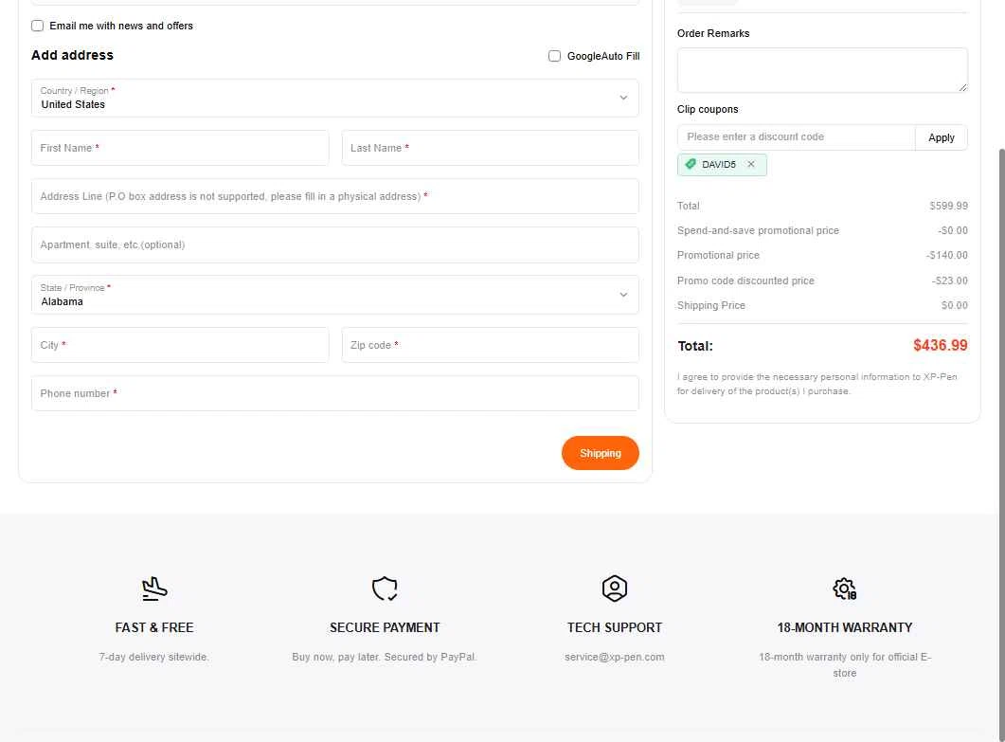The image size is (1005, 742).
Task: Click the City input field
Action: click(x=180, y=345)
